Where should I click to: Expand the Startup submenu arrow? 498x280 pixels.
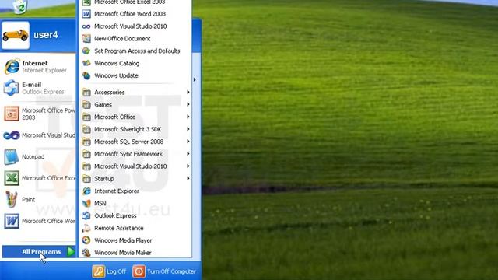tap(188, 179)
